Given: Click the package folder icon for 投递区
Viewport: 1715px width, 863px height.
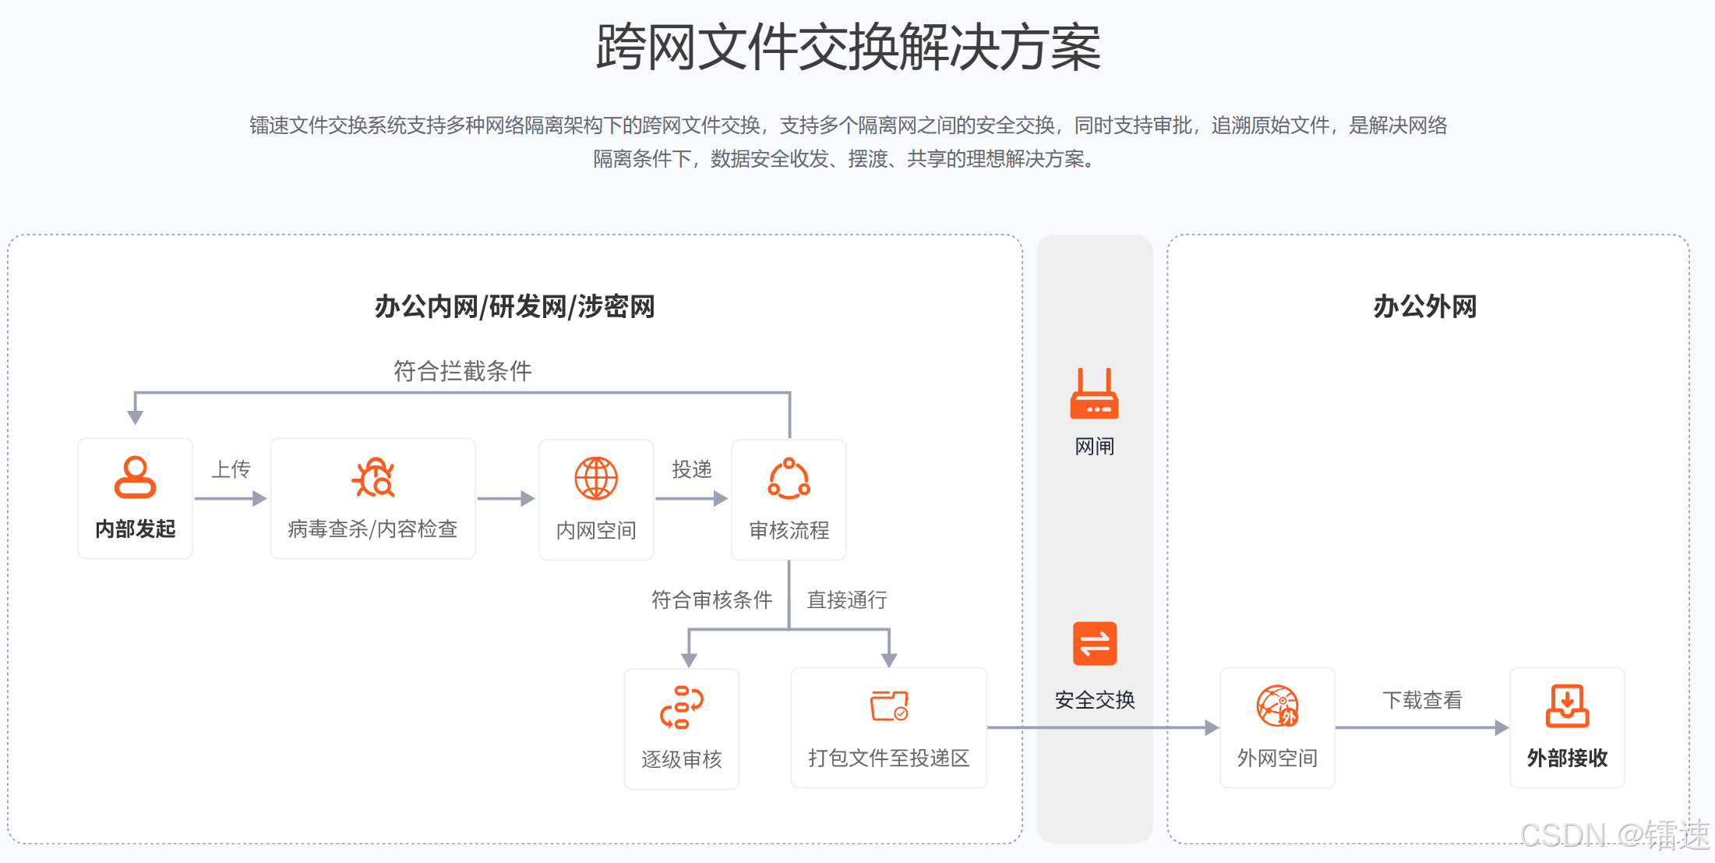Looking at the screenshot, I should pyautogui.click(x=889, y=706).
